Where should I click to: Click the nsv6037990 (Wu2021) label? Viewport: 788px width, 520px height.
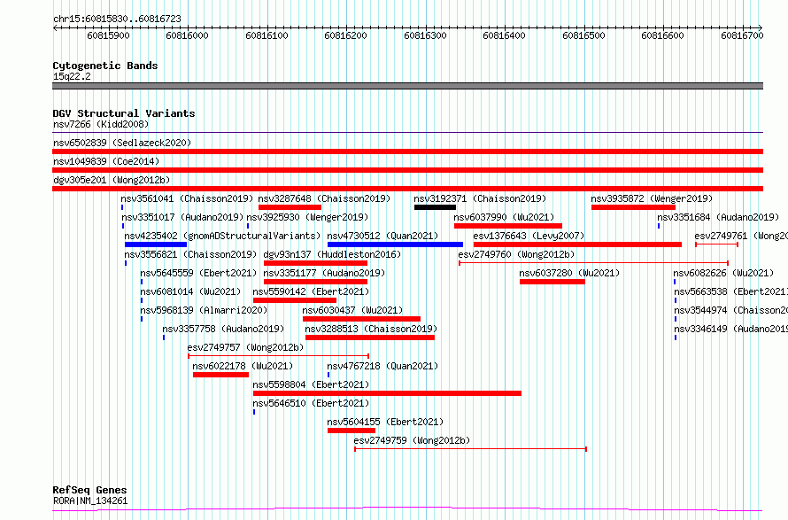coord(504,217)
